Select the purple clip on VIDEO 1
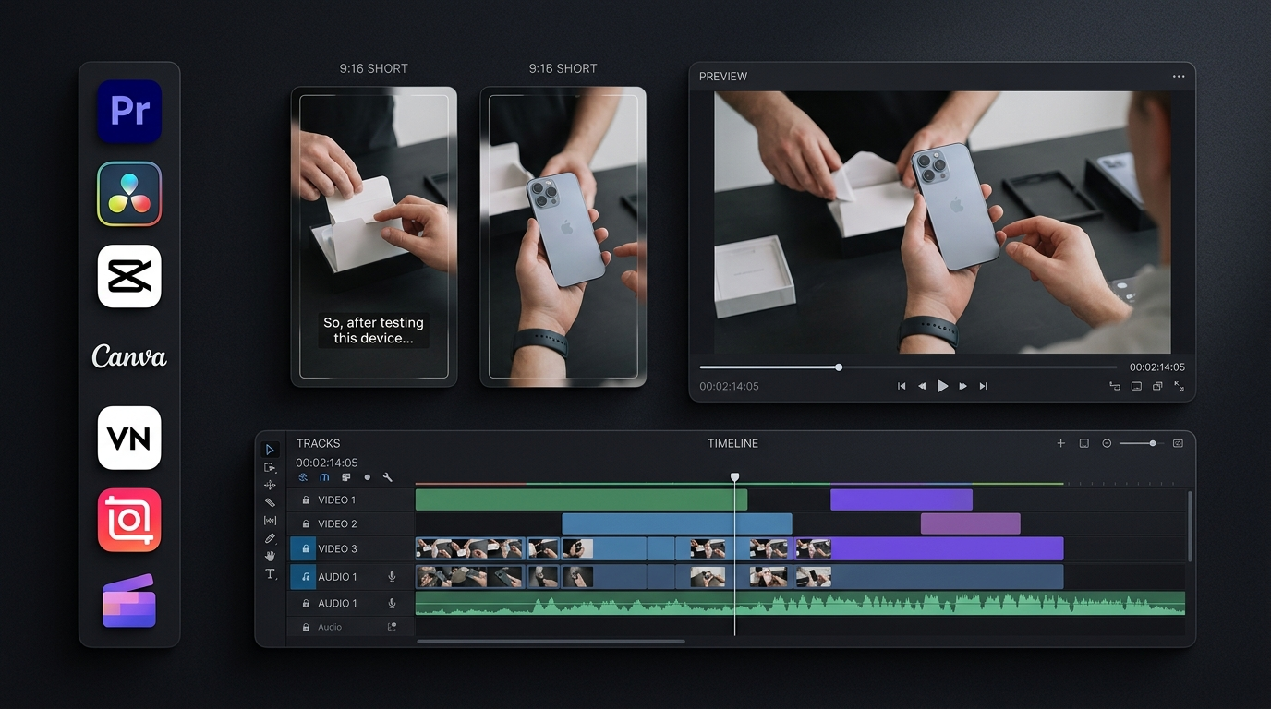This screenshot has height=709, width=1271. tap(902, 499)
